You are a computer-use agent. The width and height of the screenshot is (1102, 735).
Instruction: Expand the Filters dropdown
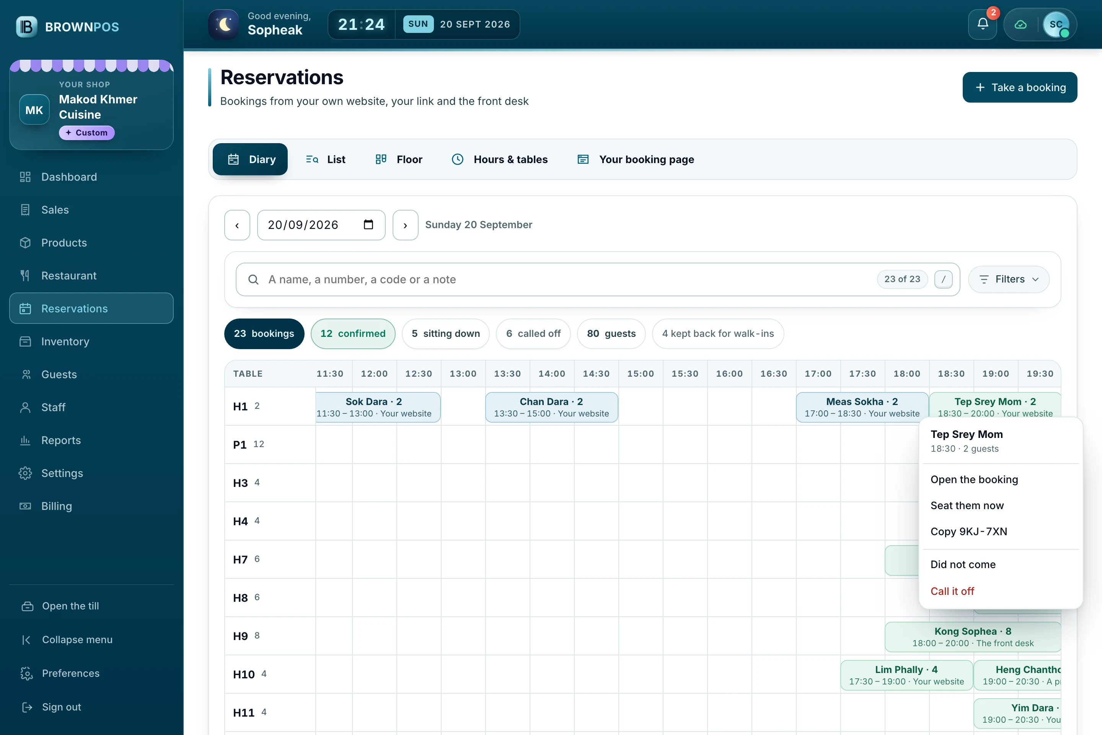click(x=1009, y=279)
